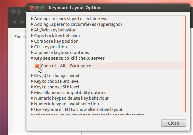193x135 pixels.
Task: Click the Keyboard Layout Options title bar
Action: [x=119, y=8]
